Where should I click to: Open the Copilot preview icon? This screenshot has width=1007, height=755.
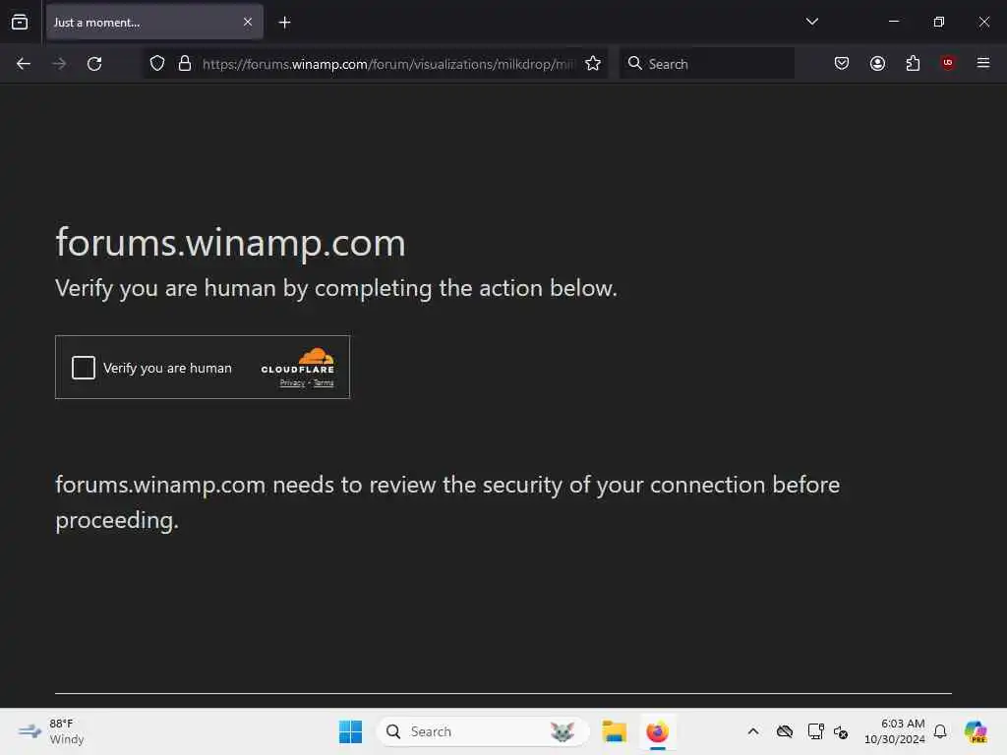point(976,731)
